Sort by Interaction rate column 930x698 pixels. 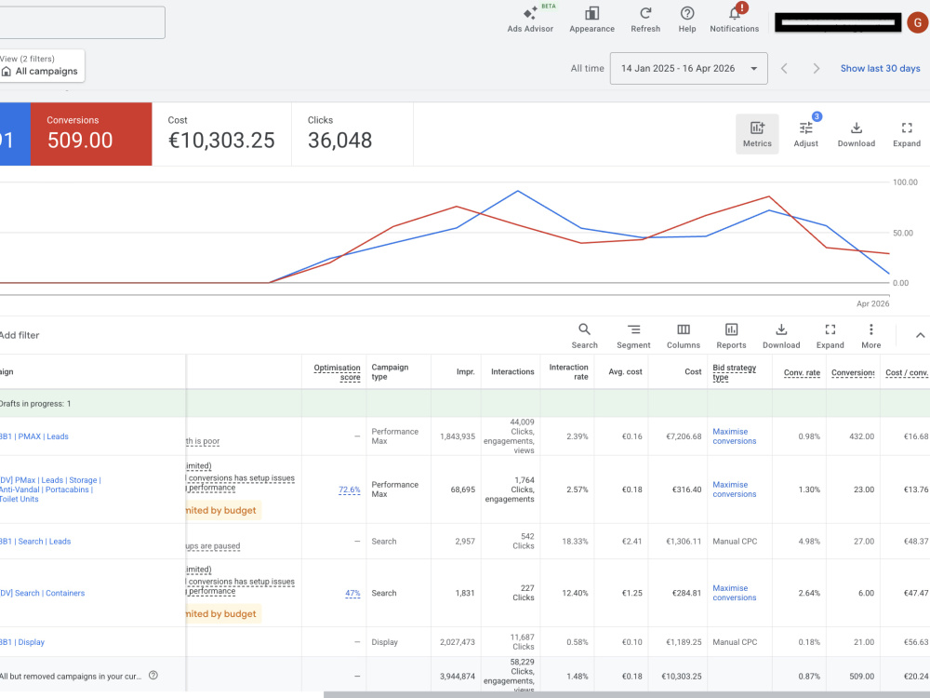coord(568,371)
